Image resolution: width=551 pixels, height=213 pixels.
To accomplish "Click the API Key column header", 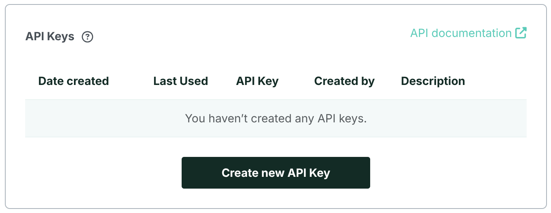I will (257, 81).
